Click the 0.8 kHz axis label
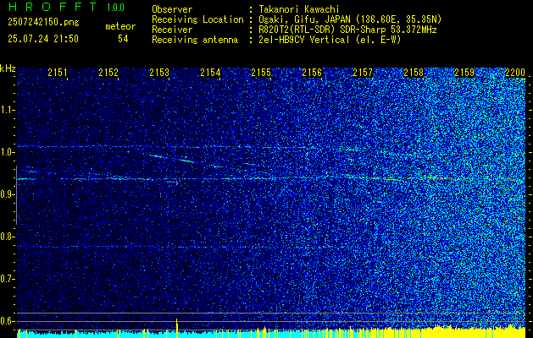Image resolution: width=533 pixels, height=338 pixels. (x=8, y=237)
